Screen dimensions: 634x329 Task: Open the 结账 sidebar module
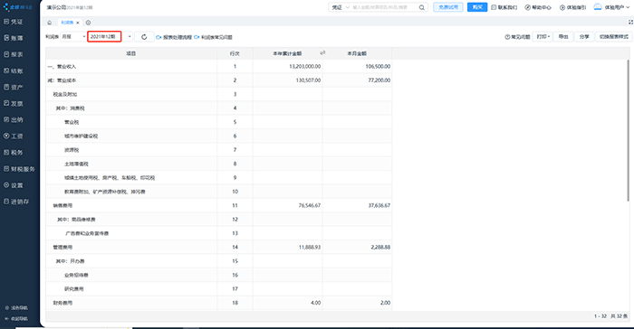[14, 70]
